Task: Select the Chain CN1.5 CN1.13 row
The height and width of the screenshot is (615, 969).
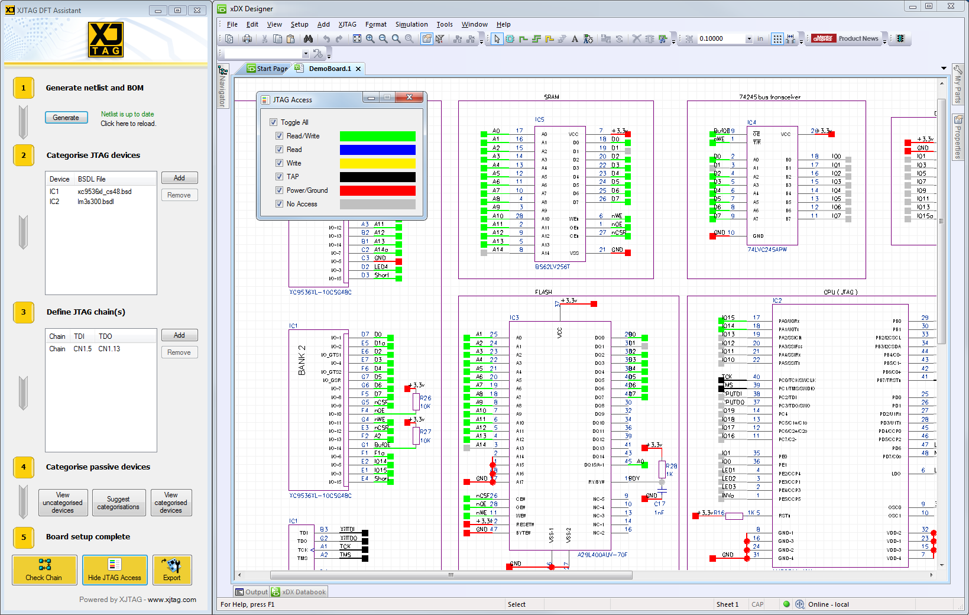Action: click(x=101, y=349)
